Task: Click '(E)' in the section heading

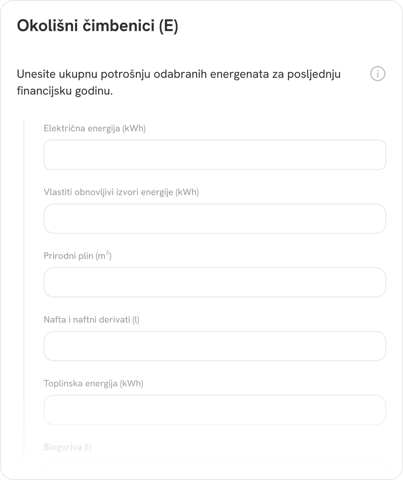Action: point(168,26)
